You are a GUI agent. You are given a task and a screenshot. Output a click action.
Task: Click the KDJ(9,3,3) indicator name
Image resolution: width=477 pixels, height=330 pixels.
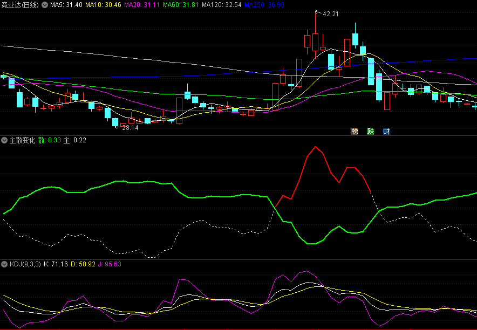pos(25,264)
